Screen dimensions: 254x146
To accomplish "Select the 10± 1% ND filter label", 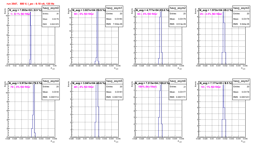I will (211, 87).
